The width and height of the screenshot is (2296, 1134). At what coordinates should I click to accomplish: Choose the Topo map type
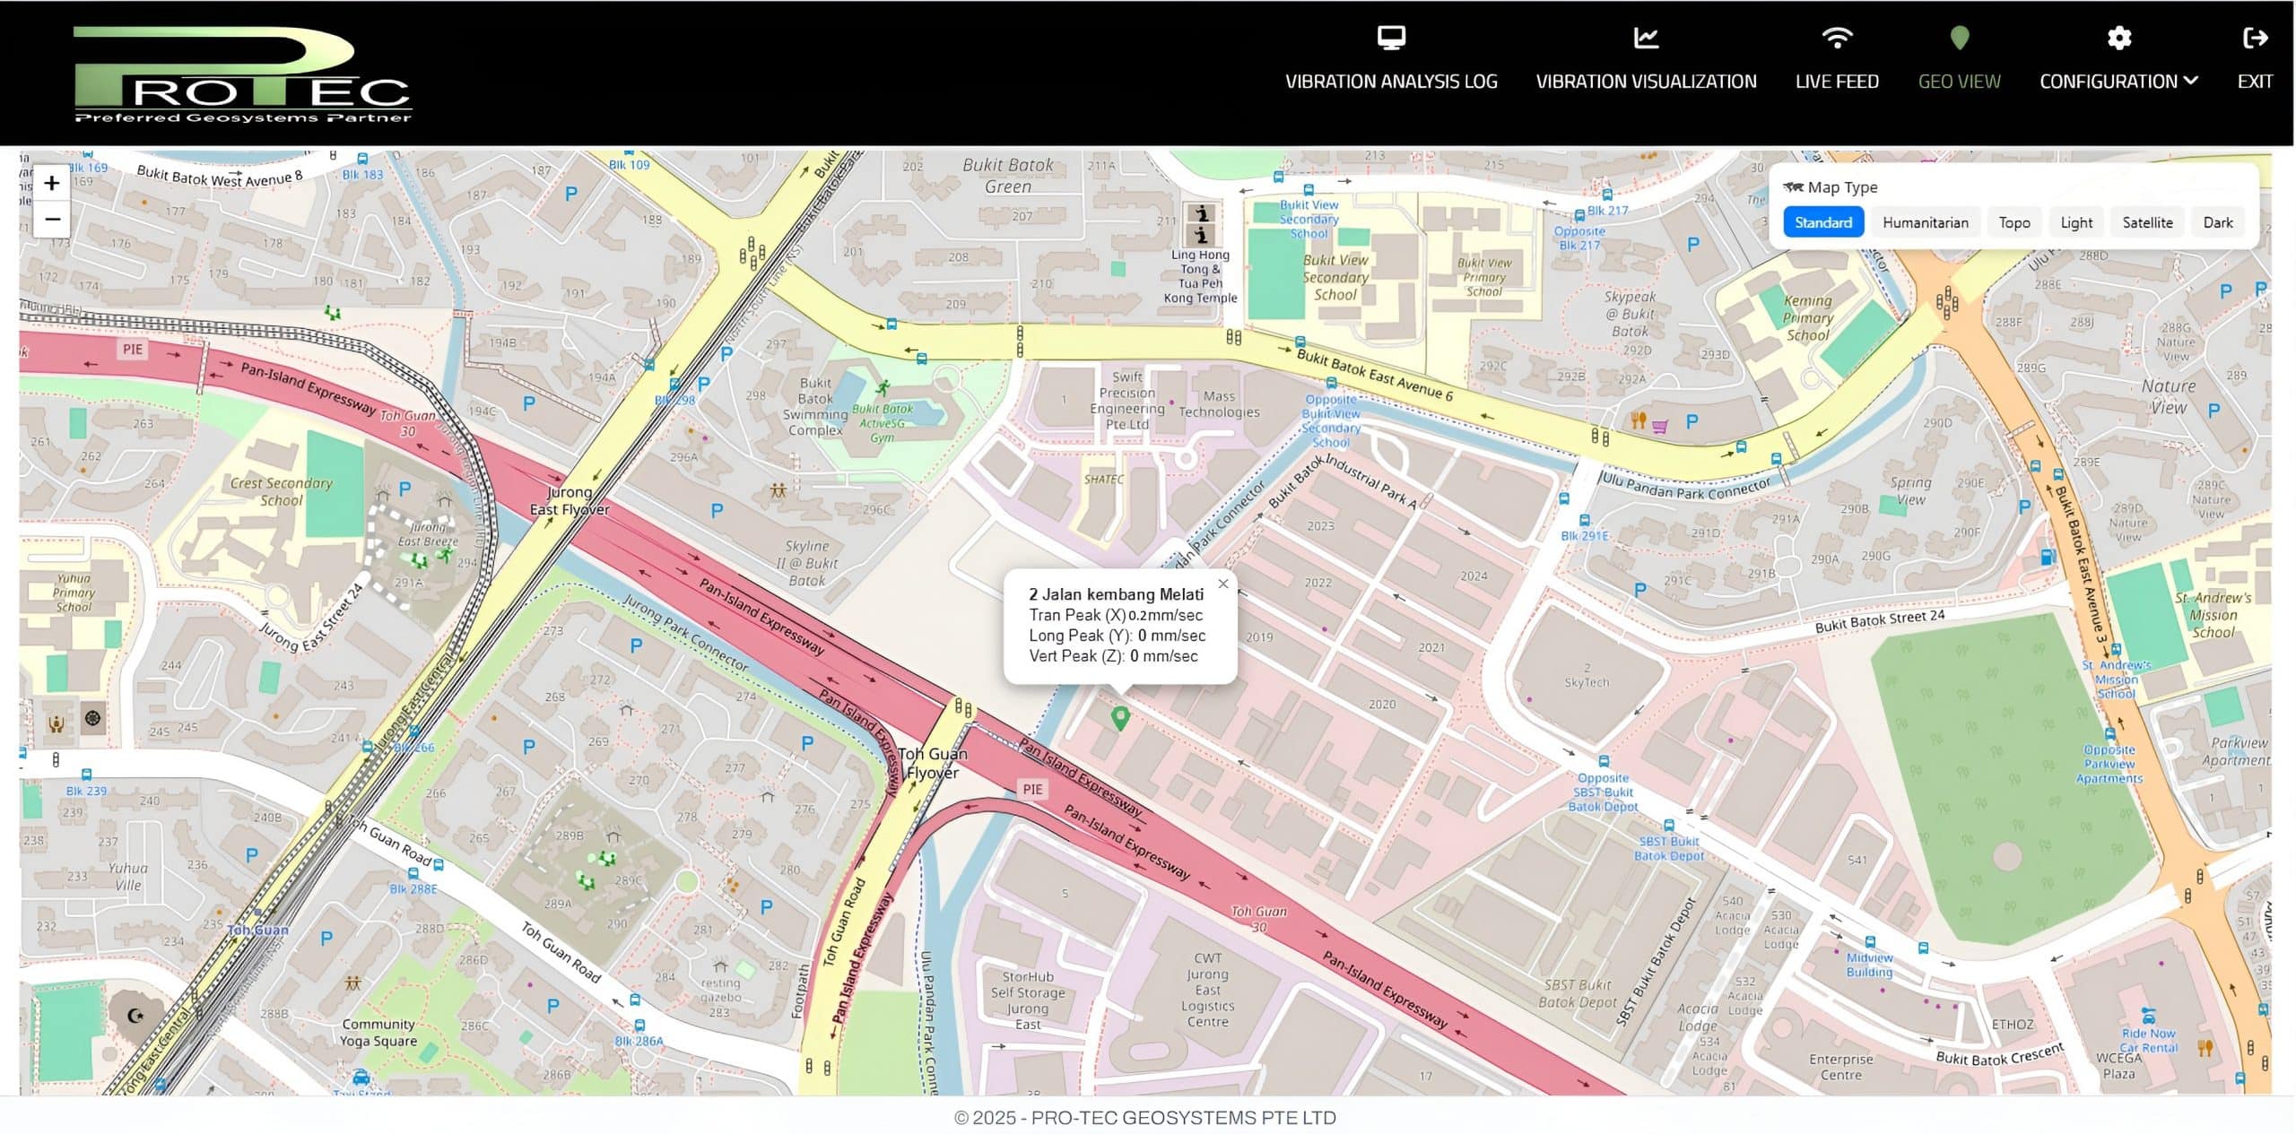pos(2013,222)
